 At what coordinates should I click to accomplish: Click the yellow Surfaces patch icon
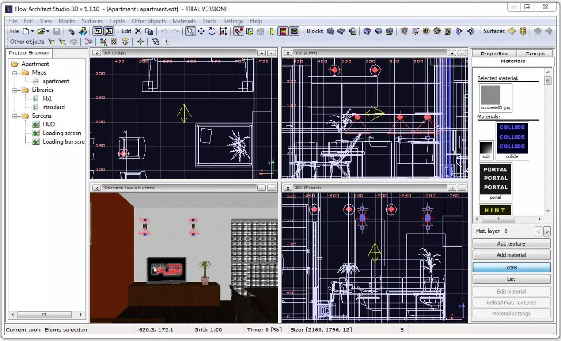pyautogui.click(x=512, y=31)
